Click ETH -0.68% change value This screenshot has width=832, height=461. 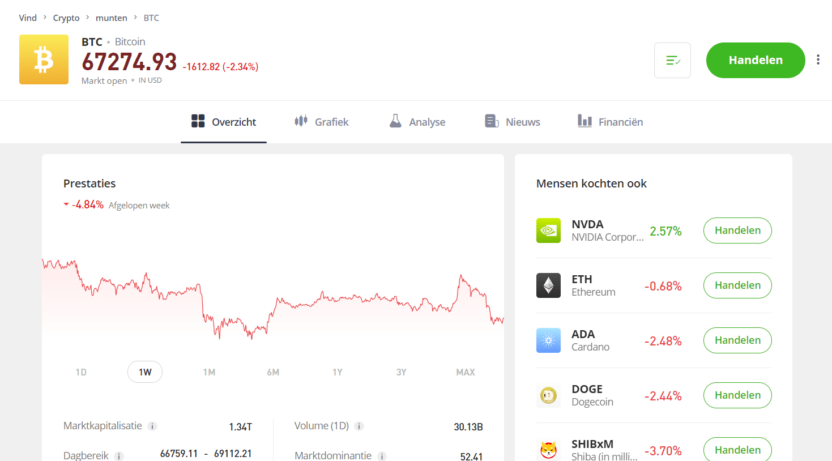coord(663,286)
